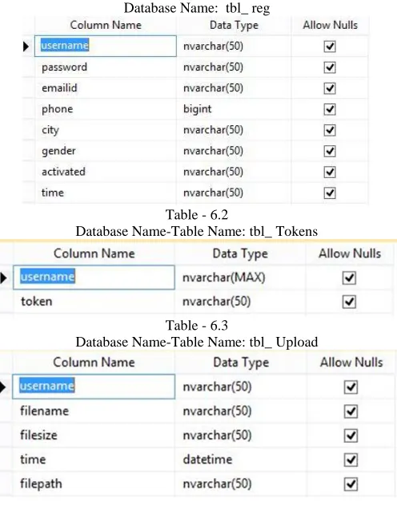The height and width of the screenshot is (507, 397).
Task: Toggle Allow Nulls for time in tbl_reg
Action: pos(330,193)
